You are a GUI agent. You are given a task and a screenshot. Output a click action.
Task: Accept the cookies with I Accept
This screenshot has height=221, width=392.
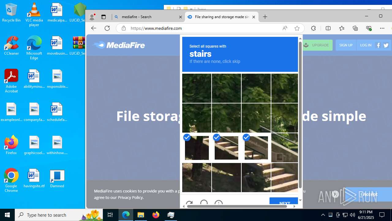click(369, 194)
